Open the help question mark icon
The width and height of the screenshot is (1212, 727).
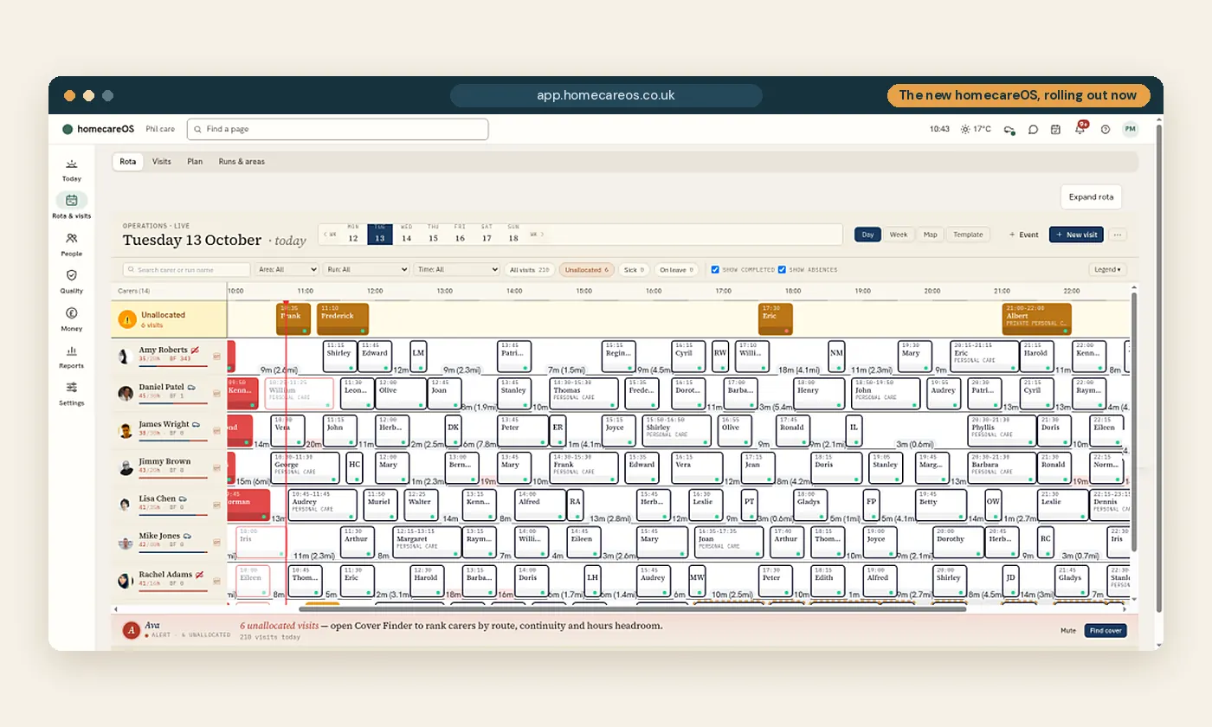click(1105, 130)
